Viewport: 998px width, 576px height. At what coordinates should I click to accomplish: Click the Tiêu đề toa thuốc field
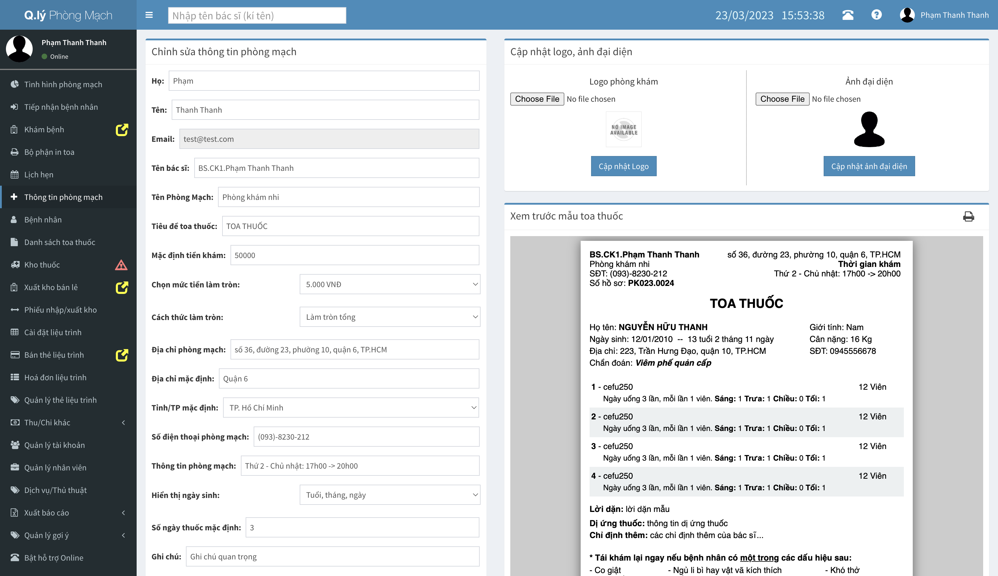coord(350,226)
